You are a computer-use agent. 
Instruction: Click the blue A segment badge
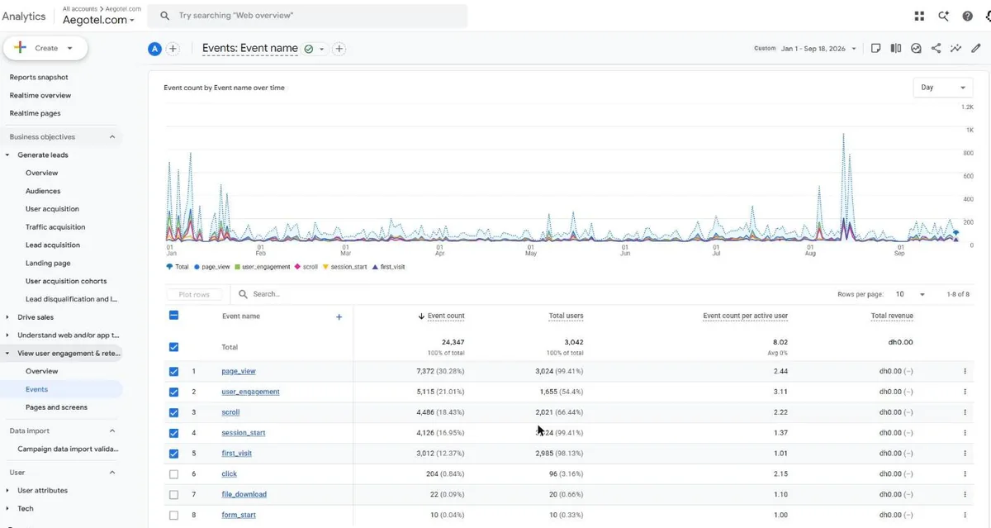click(154, 49)
